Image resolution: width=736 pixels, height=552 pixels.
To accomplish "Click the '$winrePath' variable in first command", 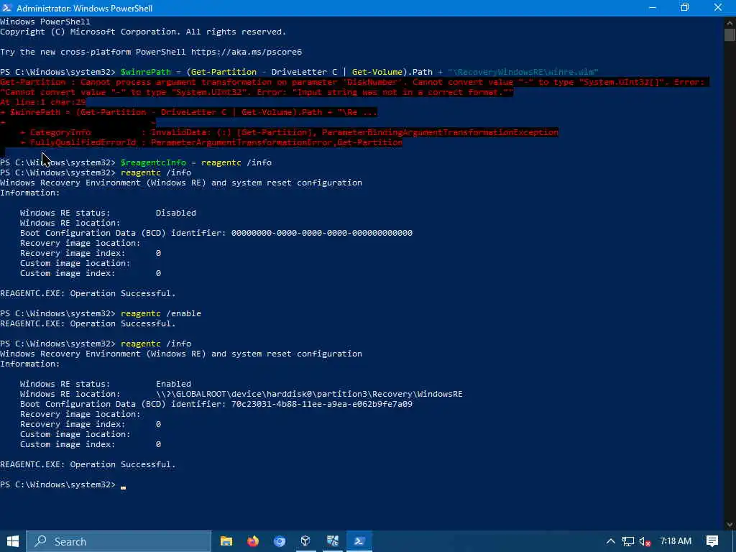I will click(146, 72).
